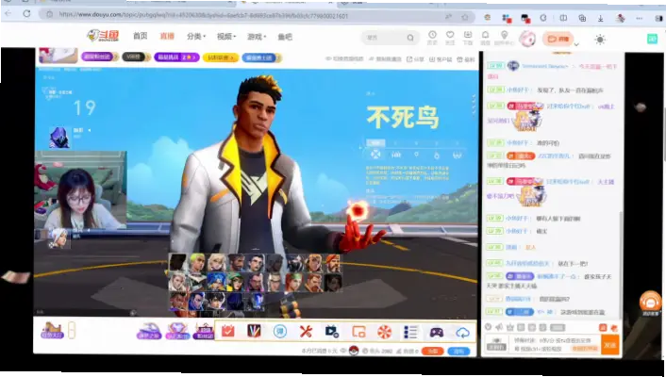
Task: Click the orange headset customer service bubble
Action: click(x=650, y=303)
